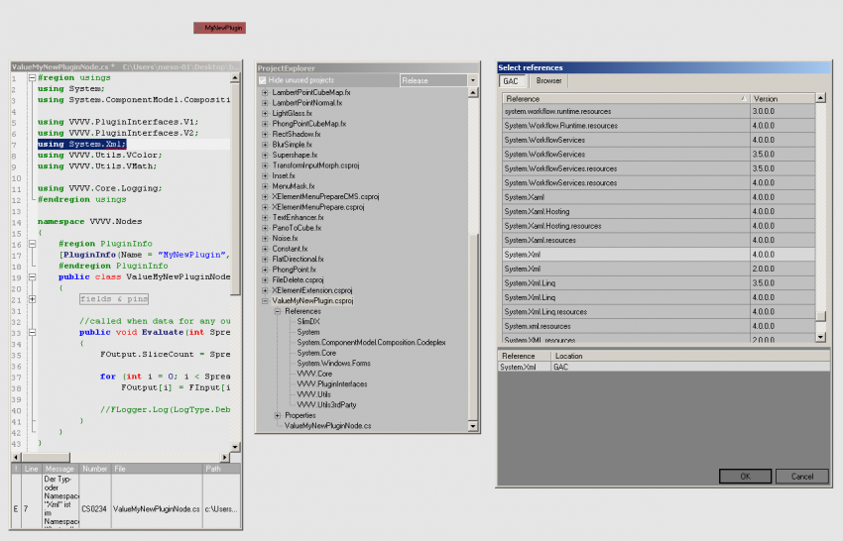Select System.Xml.Linq version 3.5.0.0 row
843x541 pixels.
click(x=659, y=283)
